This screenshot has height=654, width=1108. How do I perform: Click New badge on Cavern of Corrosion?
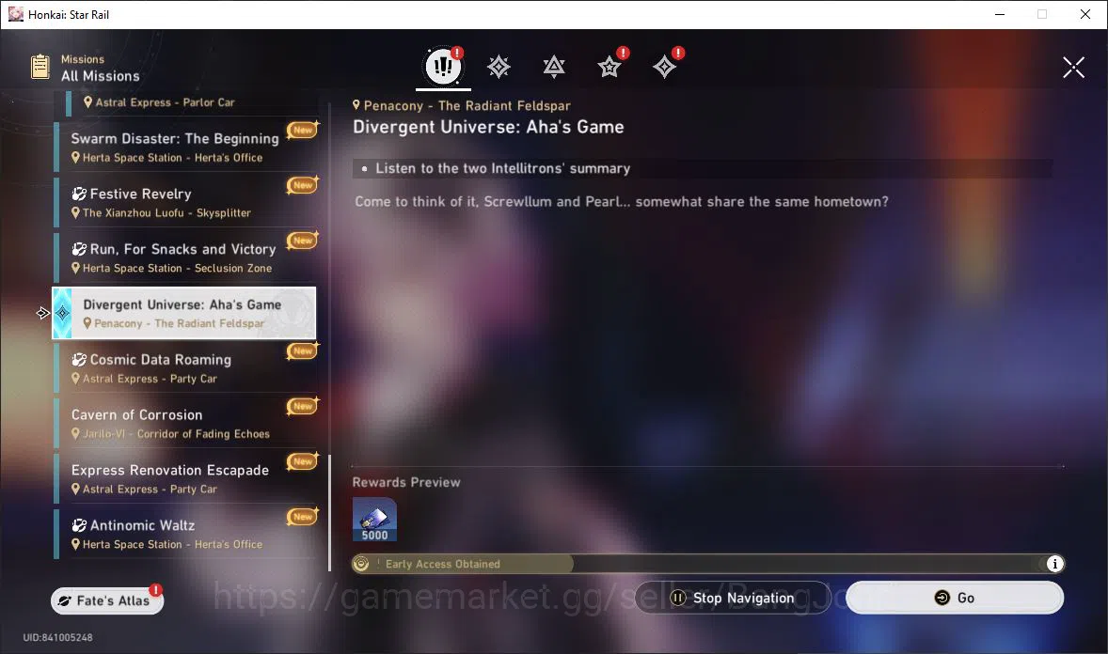pos(303,406)
